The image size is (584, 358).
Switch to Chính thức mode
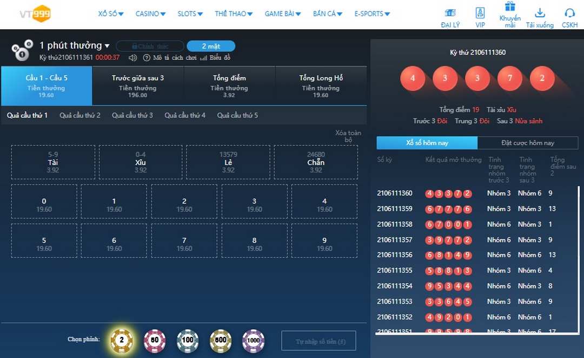coord(150,46)
